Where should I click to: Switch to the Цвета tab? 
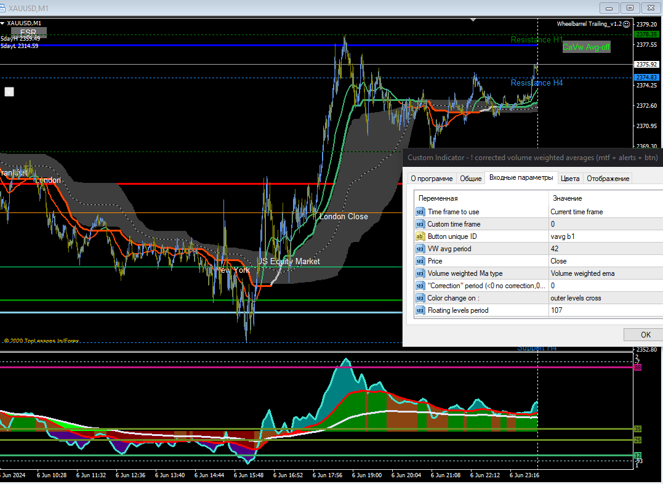pos(570,179)
